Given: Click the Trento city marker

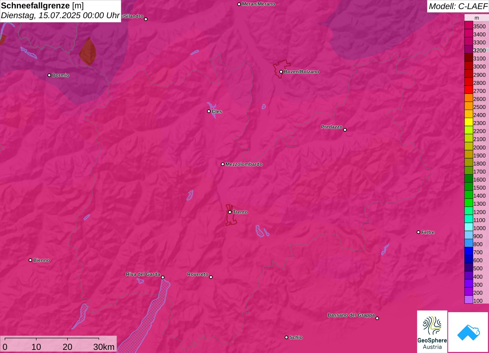Looking at the screenshot, I should pyautogui.click(x=230, y=212).
